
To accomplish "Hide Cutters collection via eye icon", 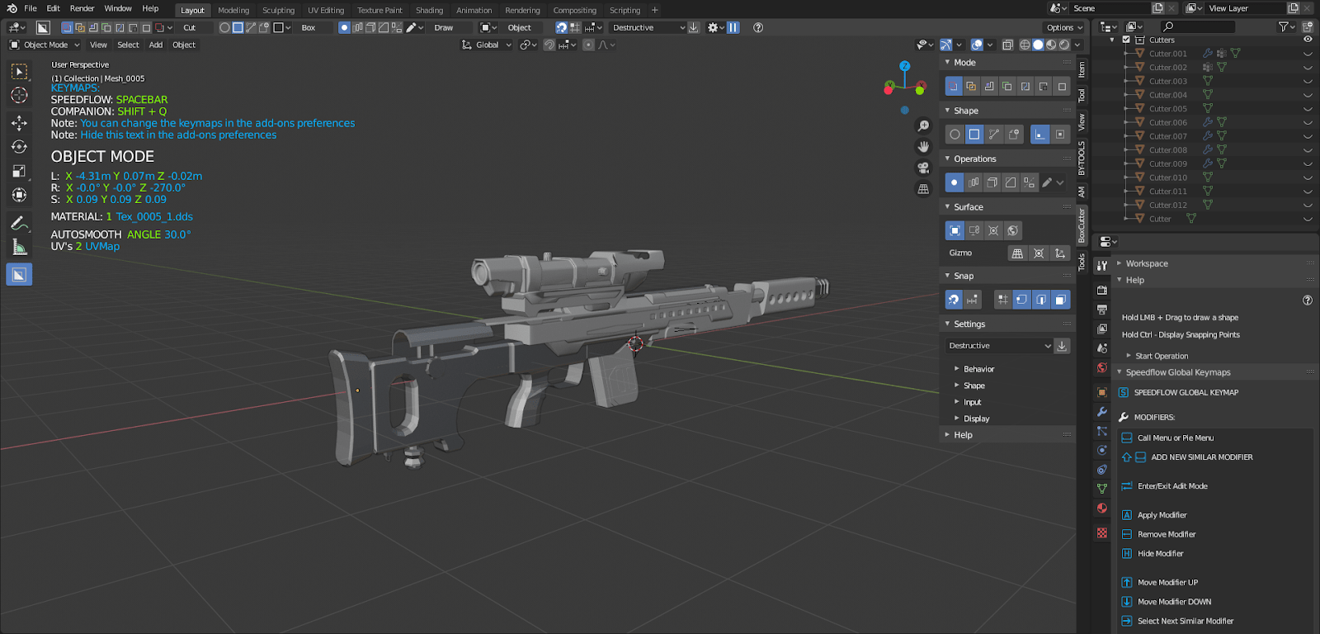I will pos(1307,40).
